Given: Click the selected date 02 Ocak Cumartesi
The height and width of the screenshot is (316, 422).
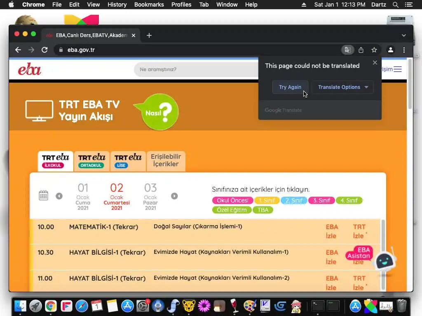Looking at the screenshot, I should [x=117, y=197].
